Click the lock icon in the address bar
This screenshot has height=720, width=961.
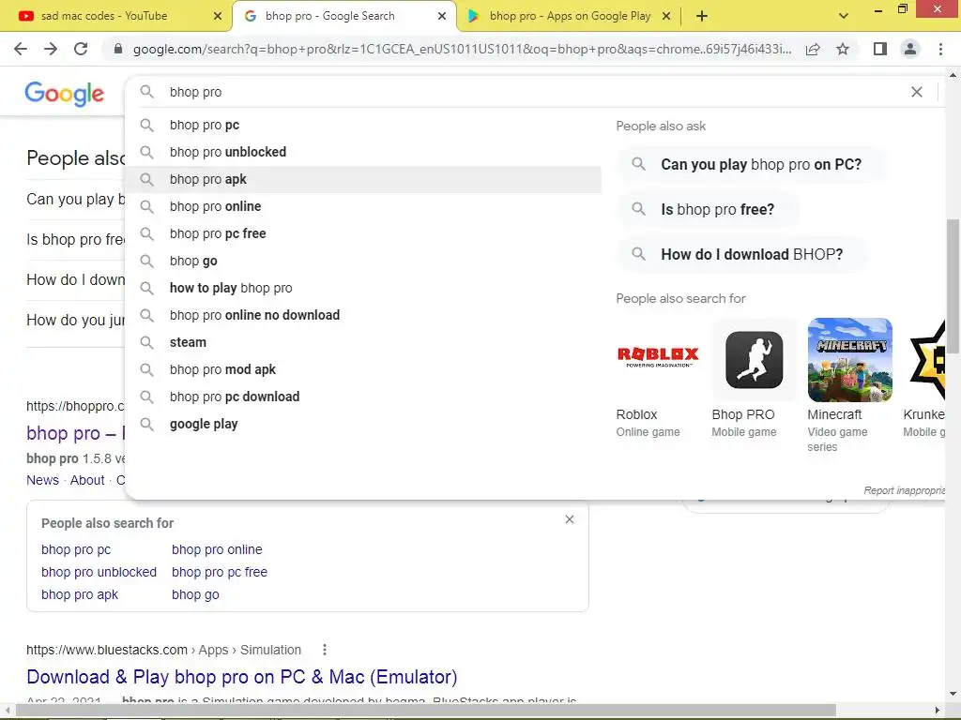(x=118, y=49)
